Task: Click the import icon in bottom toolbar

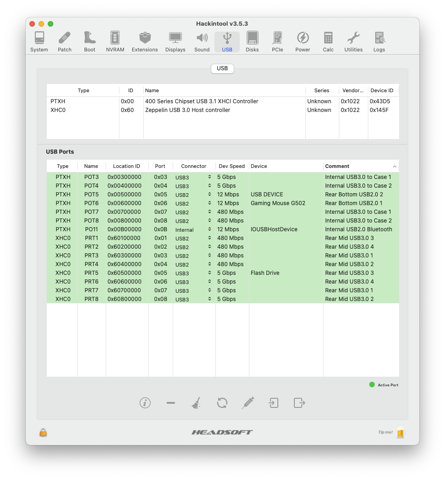Action: (x=274, y=403)
